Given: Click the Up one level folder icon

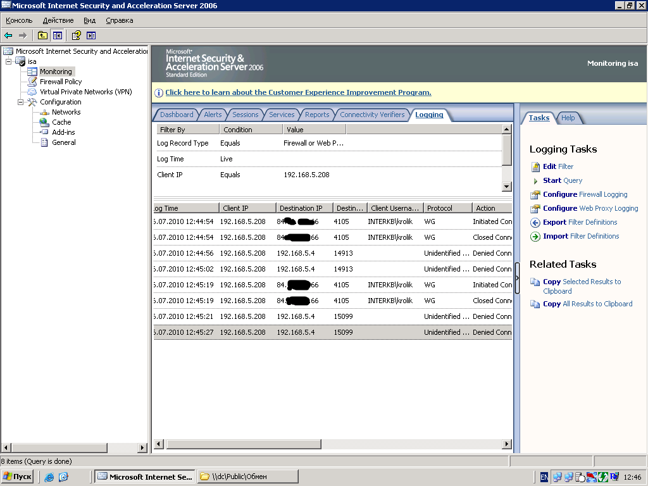Looking at the screenshot, I should click(42, 35).
